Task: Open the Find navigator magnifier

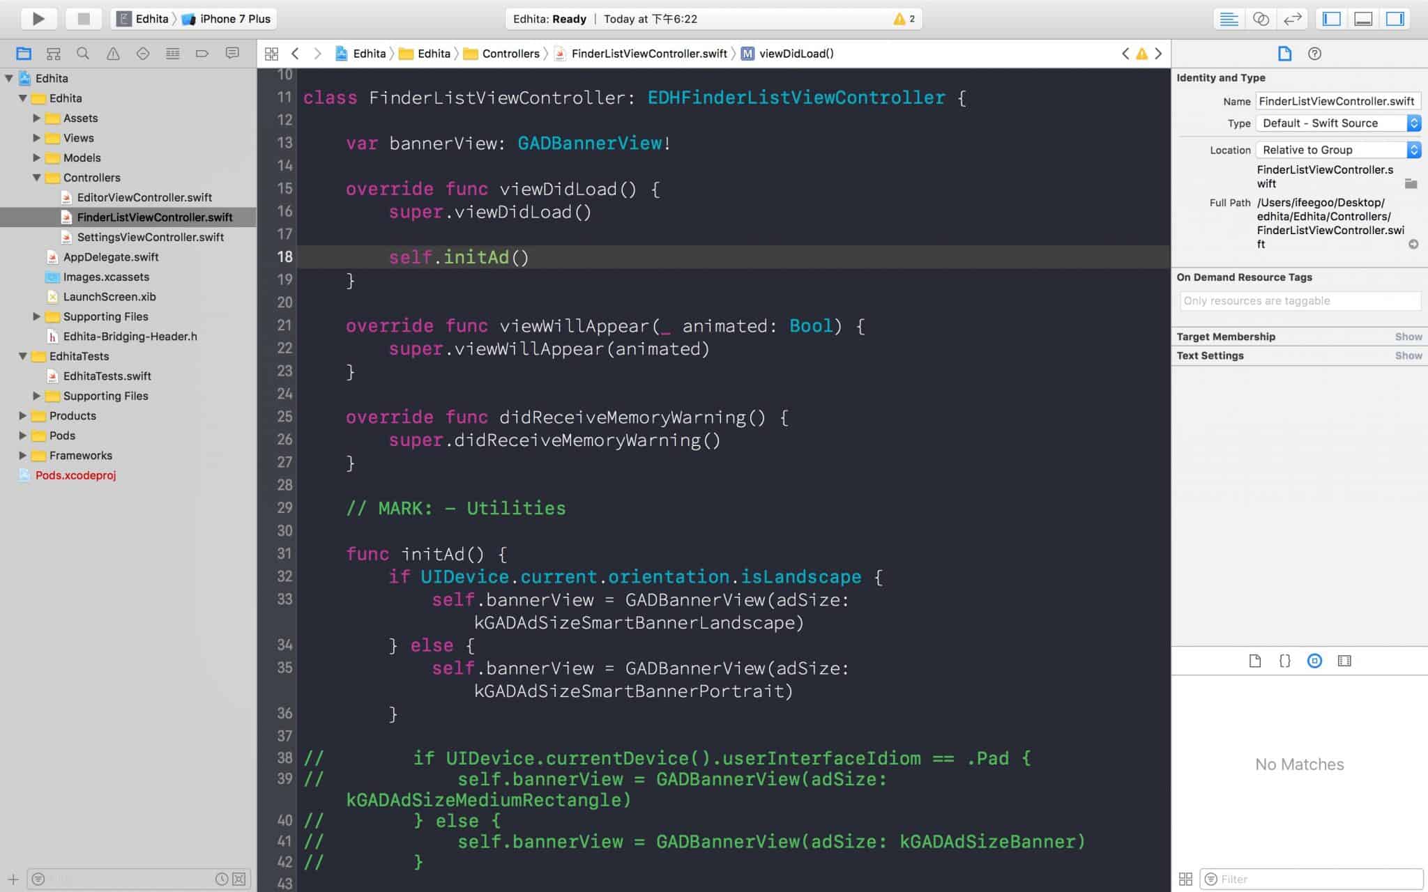Action: [x=83, y=54]
